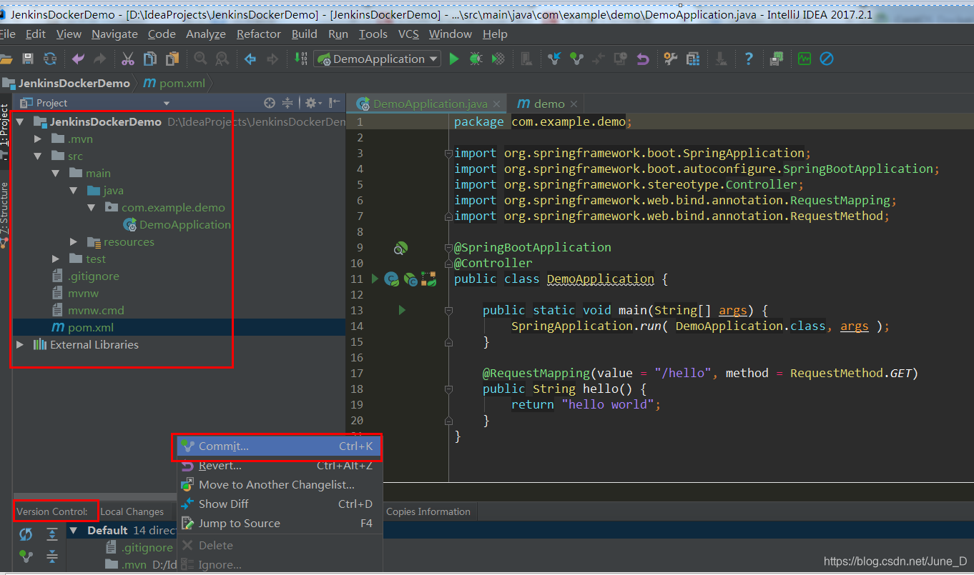Click the purple Undo arrow icon

pyautogui.click(x=78, y=59)
